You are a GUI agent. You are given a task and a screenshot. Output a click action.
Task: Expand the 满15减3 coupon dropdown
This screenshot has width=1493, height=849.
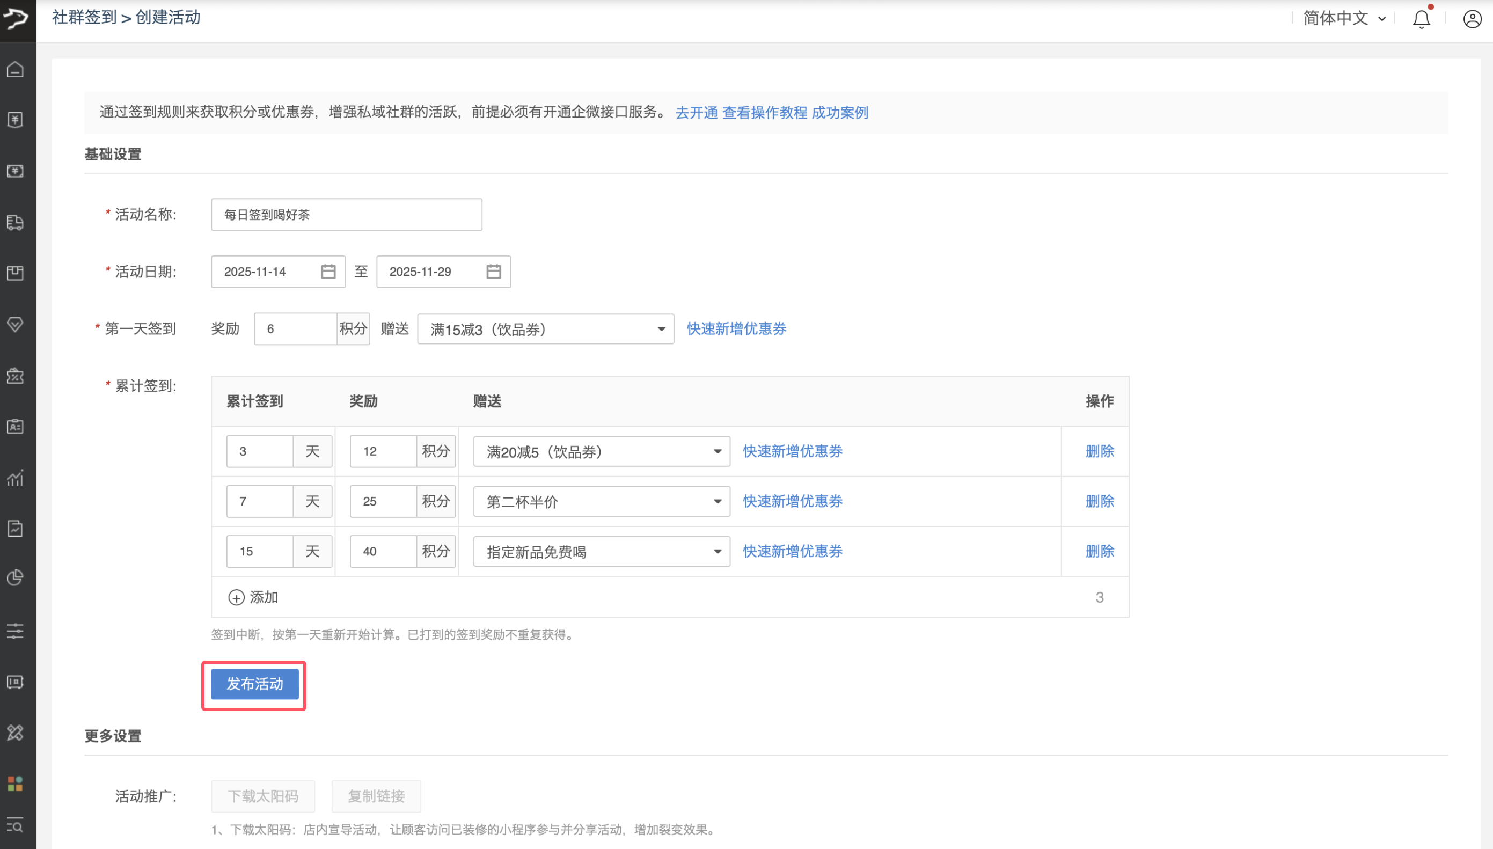pos(545,330)
